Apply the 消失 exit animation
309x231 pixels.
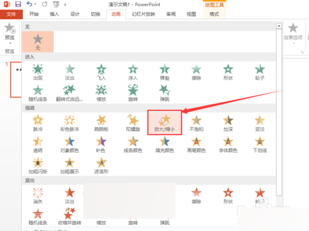pyautogui.click(x=38, y=195)
